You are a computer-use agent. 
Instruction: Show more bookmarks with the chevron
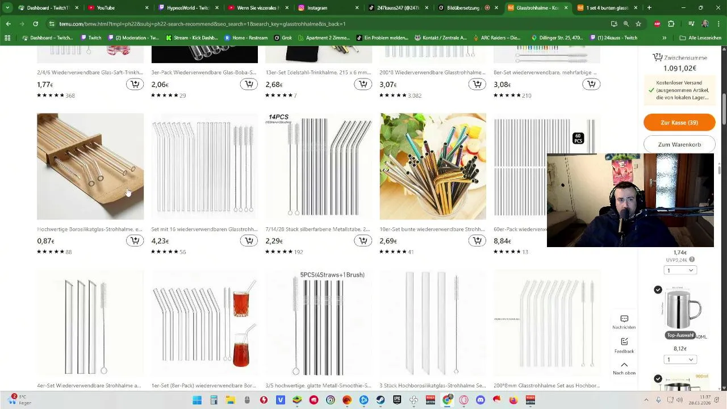[664, 38]
